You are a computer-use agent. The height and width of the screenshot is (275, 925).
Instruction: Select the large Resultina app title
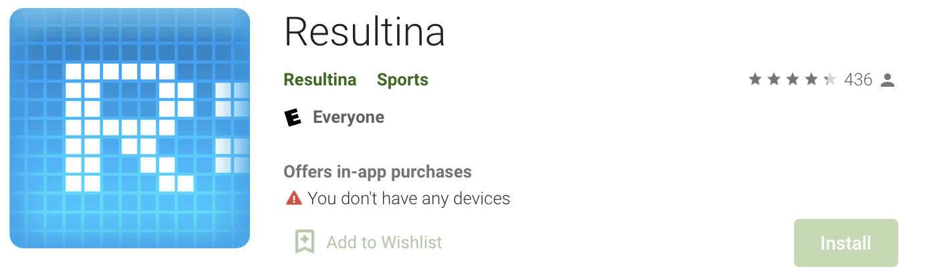point(364,31)
